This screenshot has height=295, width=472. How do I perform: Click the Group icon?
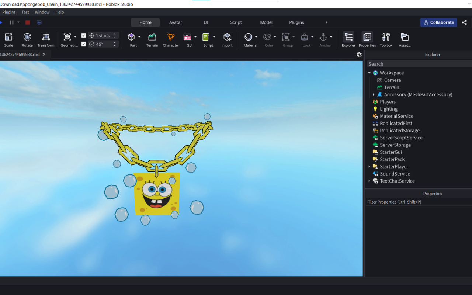pos(286,37)
